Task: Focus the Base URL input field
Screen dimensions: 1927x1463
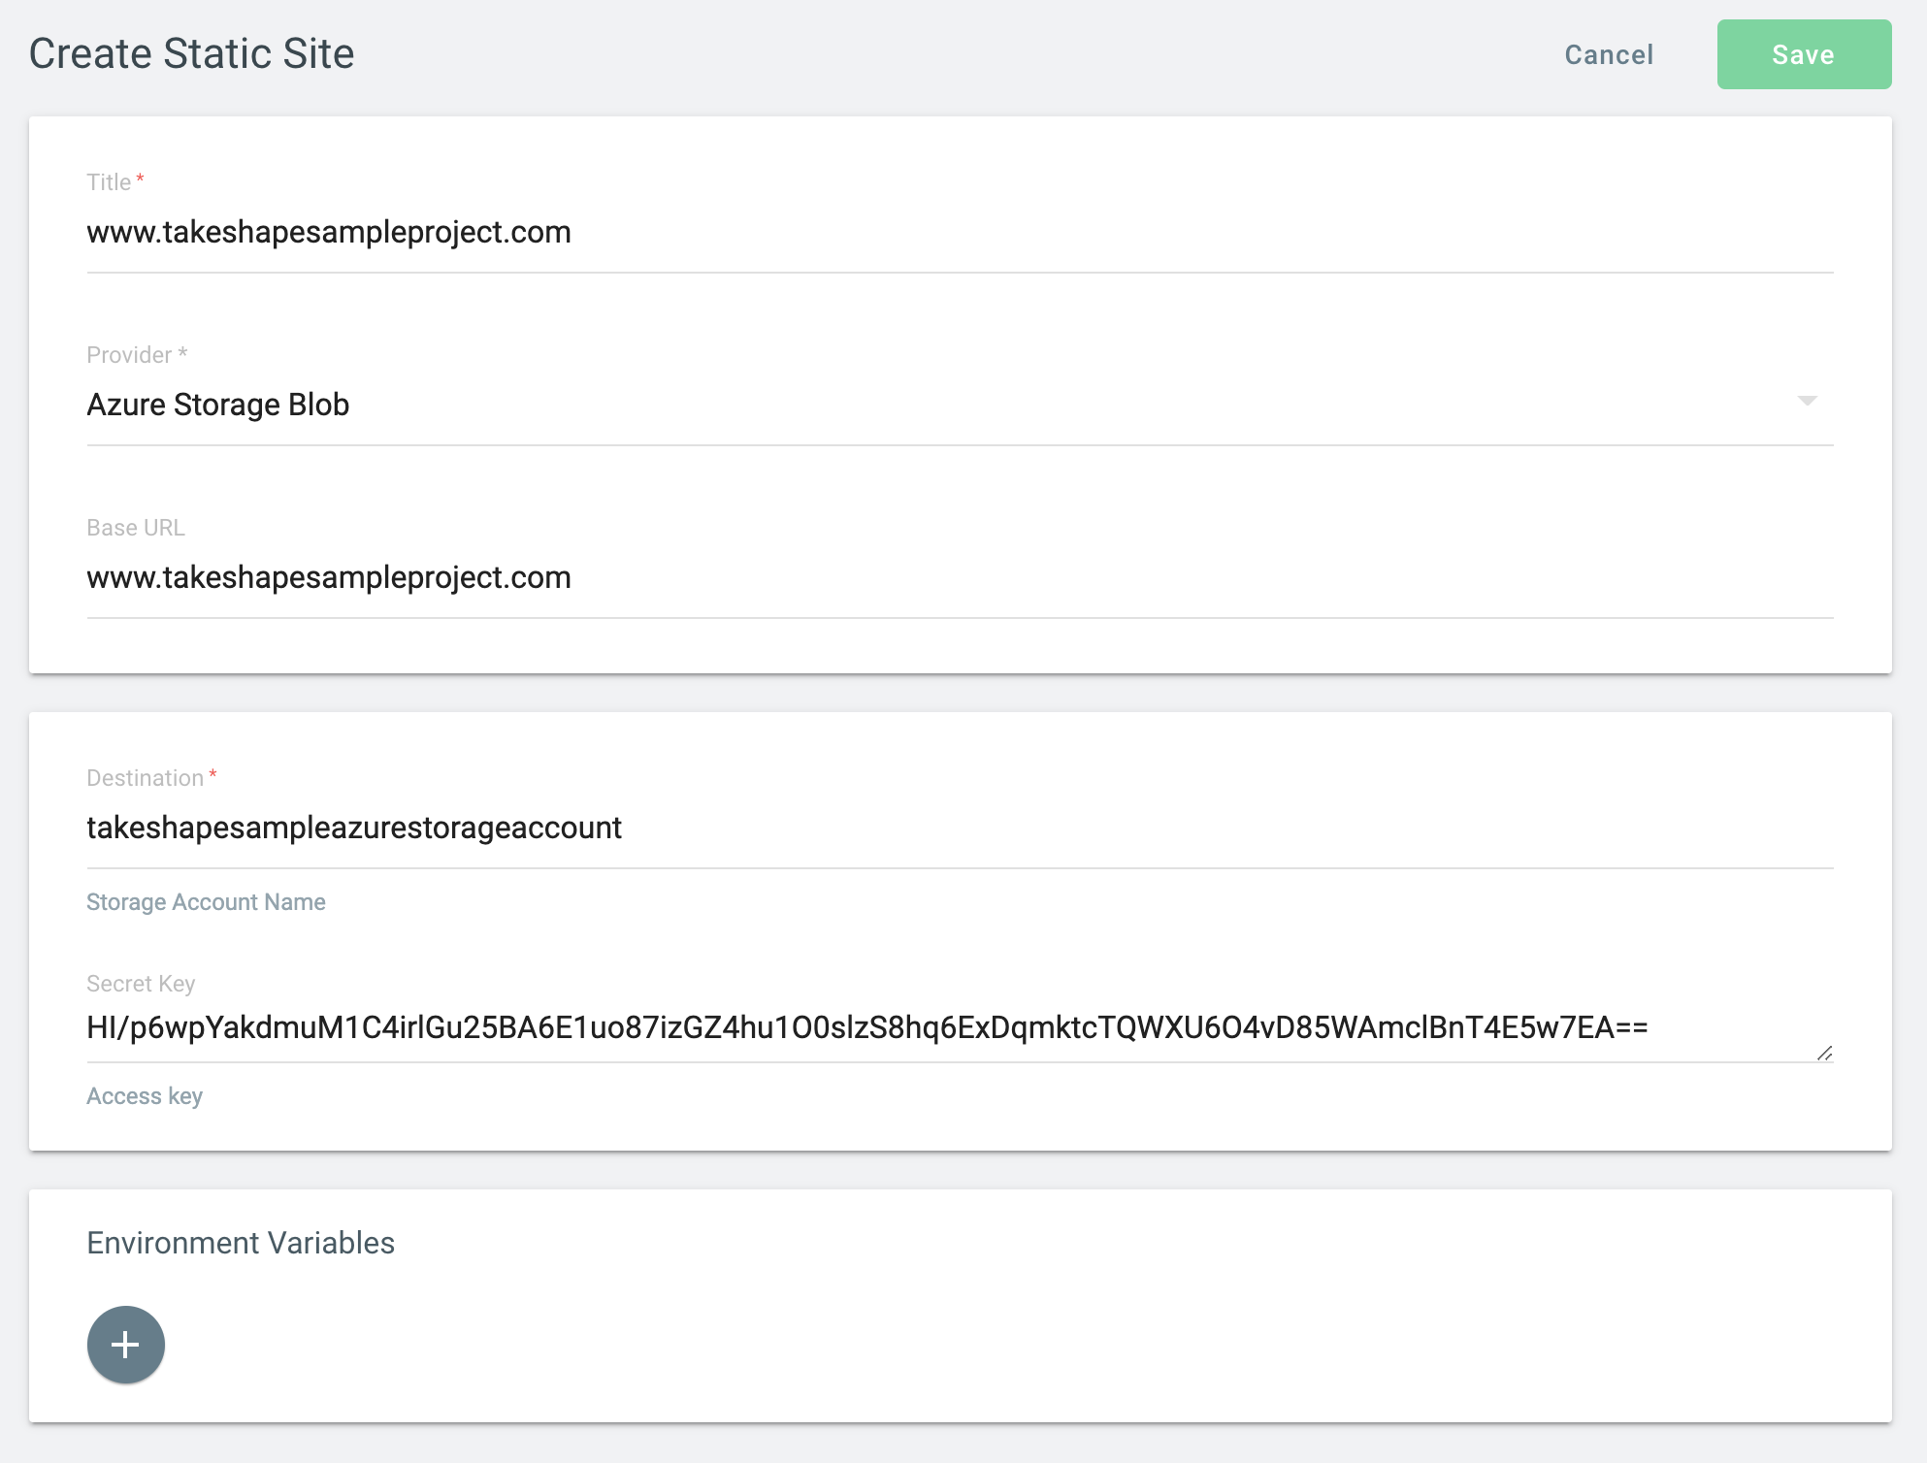Action: pos(960,578)
